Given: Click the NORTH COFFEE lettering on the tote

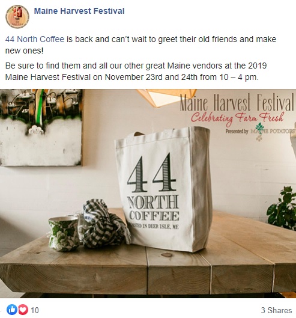Looking at the screenshot, I should point(153,208).
